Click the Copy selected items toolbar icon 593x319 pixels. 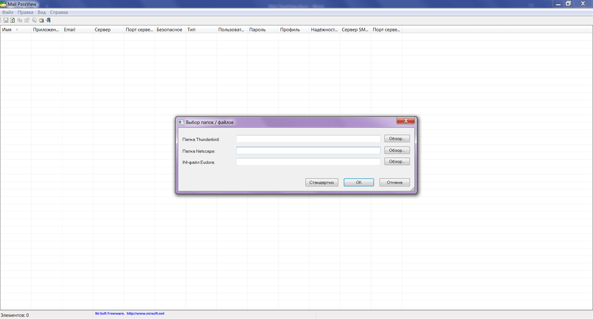pos(20,20)
